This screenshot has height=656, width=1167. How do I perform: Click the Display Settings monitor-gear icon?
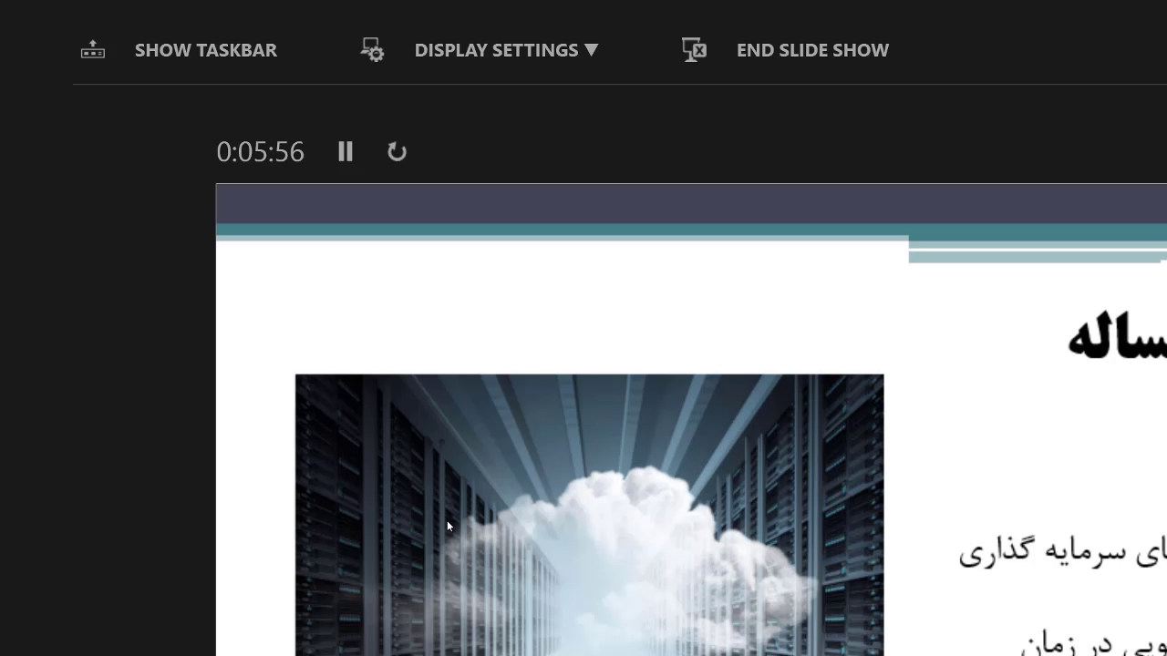[372, 50]
